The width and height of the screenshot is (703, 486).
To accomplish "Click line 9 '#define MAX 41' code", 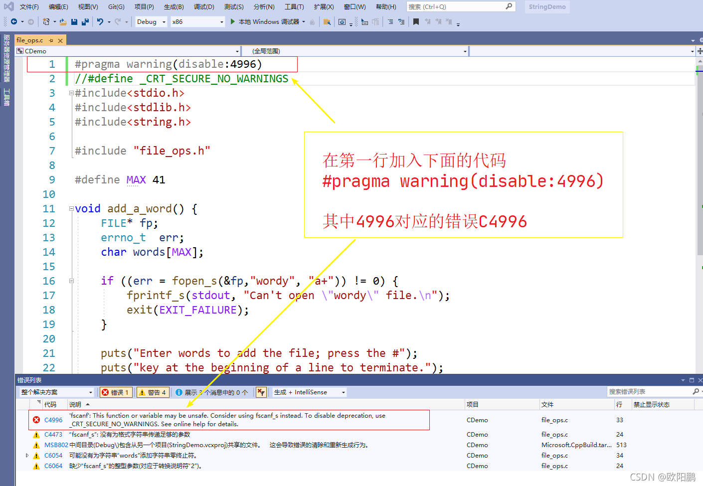I will [x=120, y=180].
